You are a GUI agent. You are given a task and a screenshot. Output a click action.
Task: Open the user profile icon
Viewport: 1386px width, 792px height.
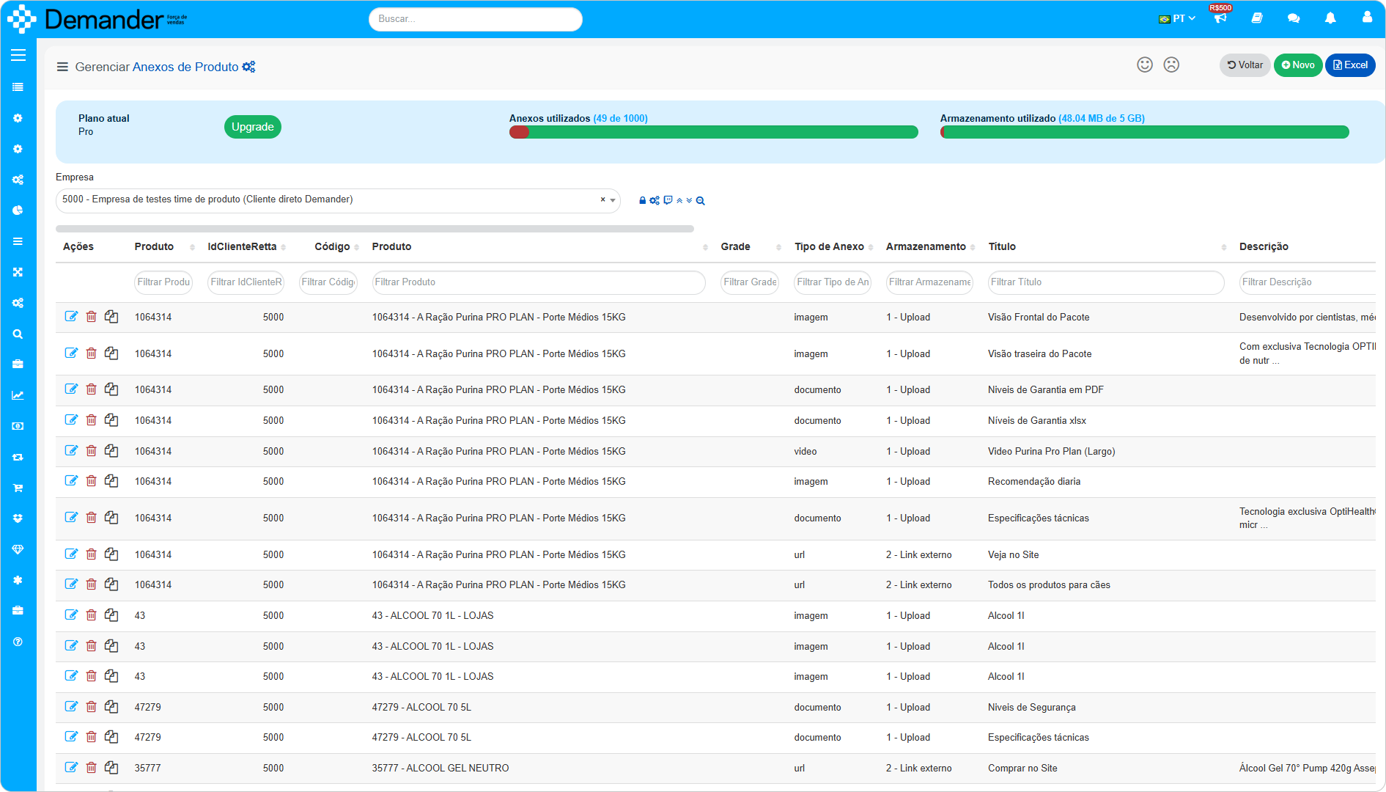tap(1367, 17)
